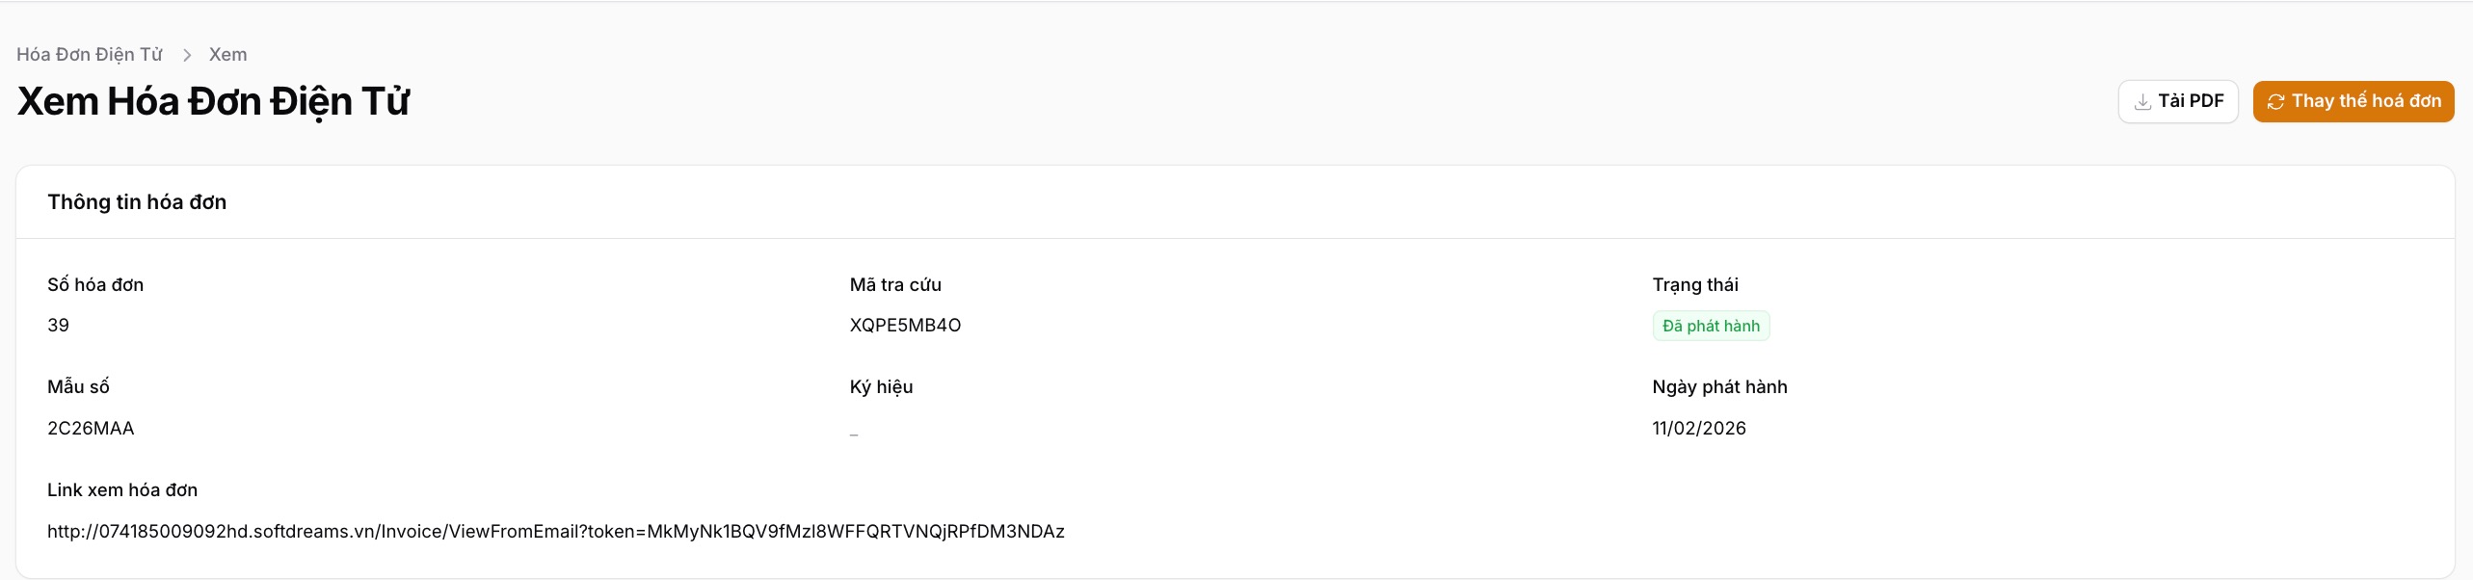This screenshot has width=2473, height=580.
Task: Click the Link xem hóa đơn label
Action: pos(122,489)
